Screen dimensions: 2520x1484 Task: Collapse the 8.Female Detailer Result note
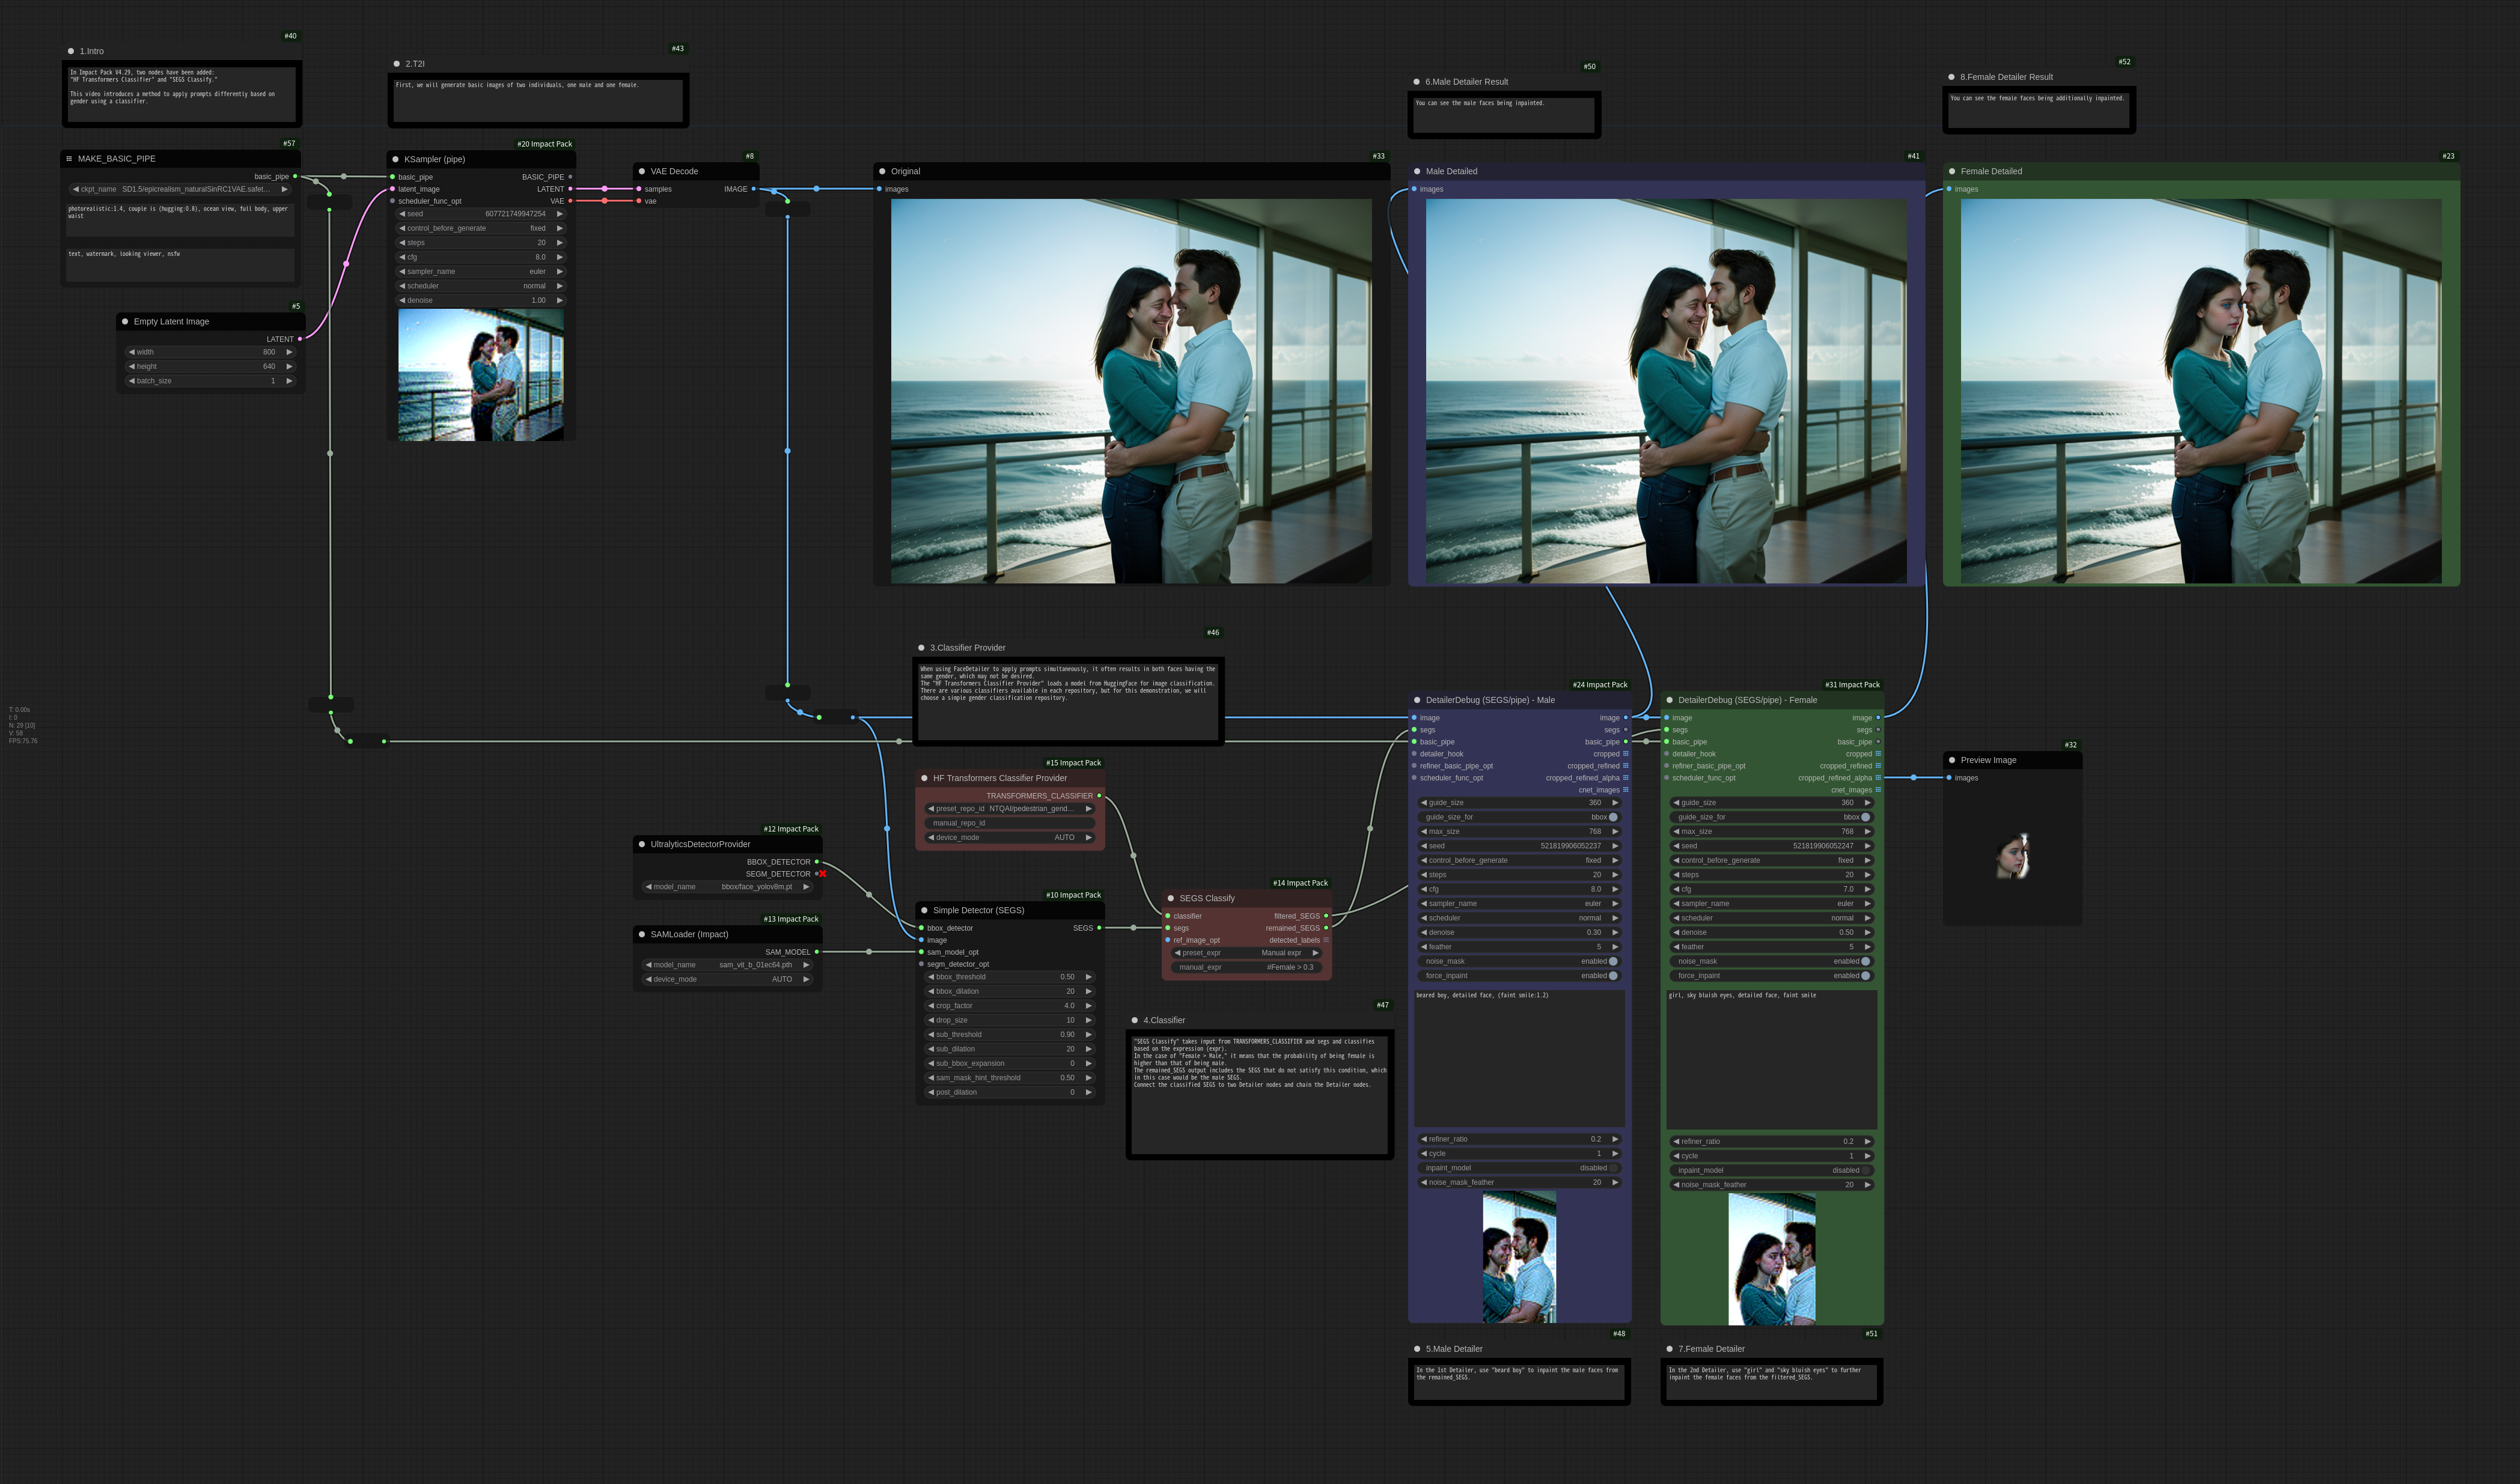click(x=1951, y=77)
